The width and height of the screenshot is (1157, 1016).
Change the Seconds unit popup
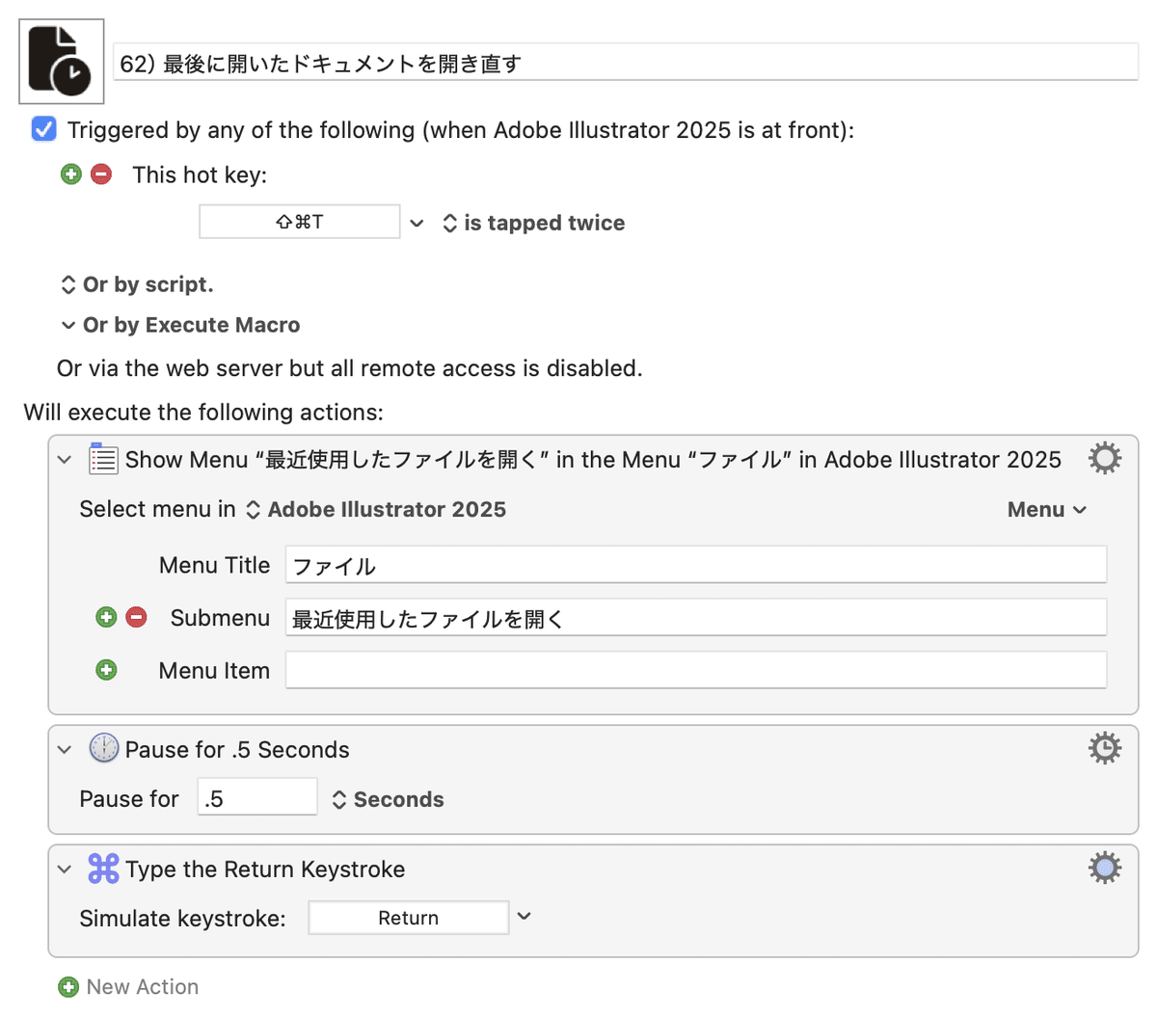[388, 799]
